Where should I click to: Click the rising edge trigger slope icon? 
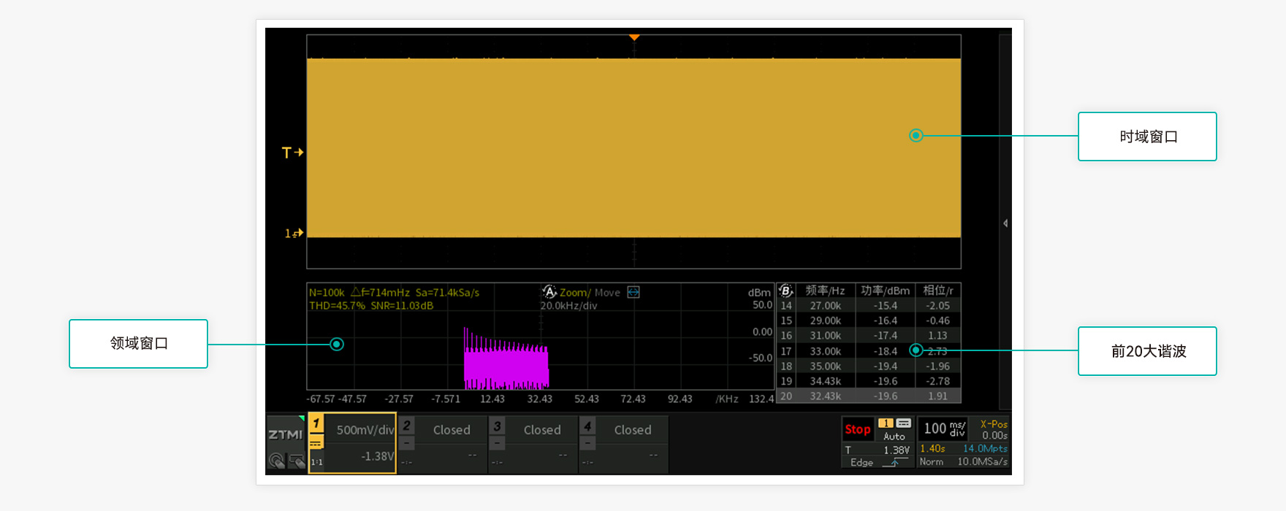click(x=894, y=462)
